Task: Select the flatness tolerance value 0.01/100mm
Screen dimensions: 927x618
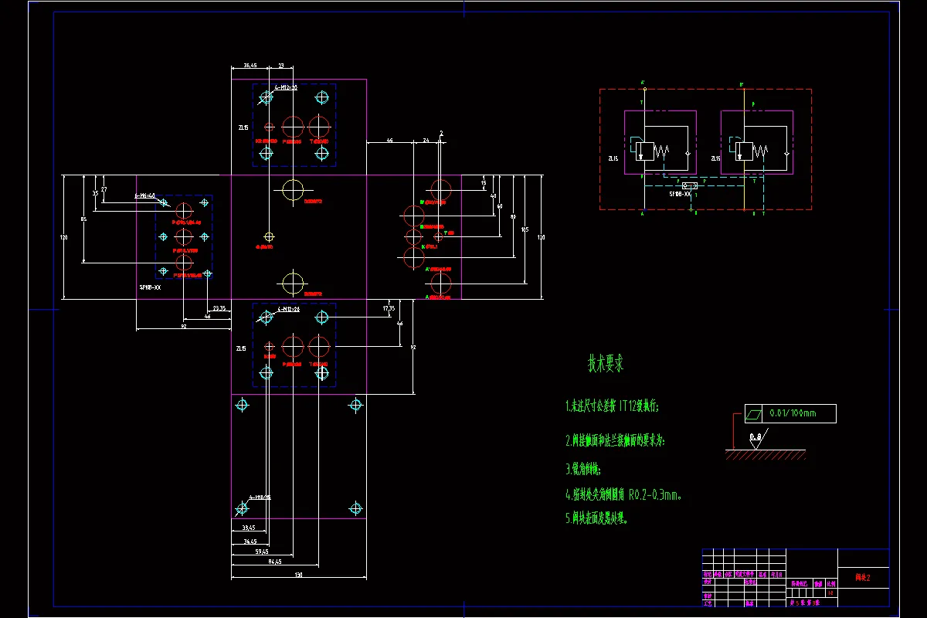Action: (x=793, y=413)
